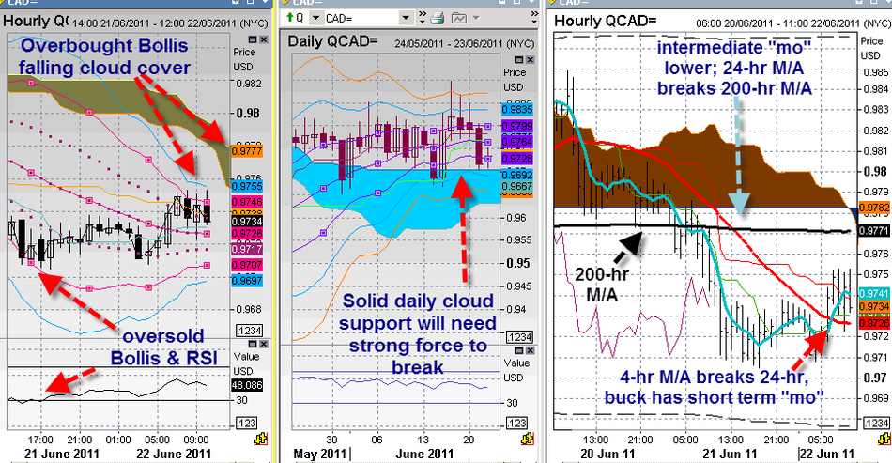Toggle .1234 precision box on Daily price axis
Viewport: 892px width, 463px height.
click(519, 335)
